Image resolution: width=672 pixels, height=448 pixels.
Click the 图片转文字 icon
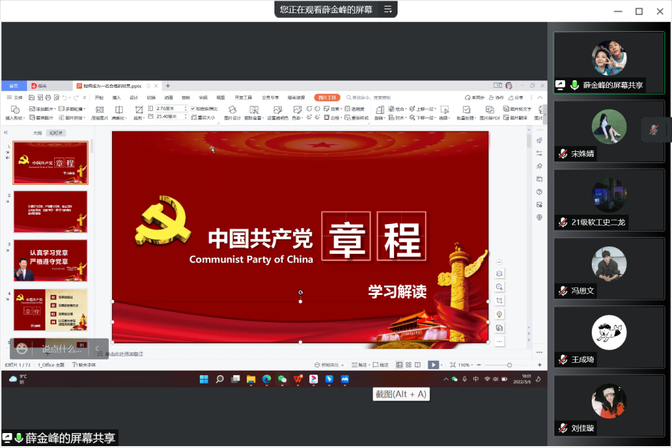[x=517, y=109]
